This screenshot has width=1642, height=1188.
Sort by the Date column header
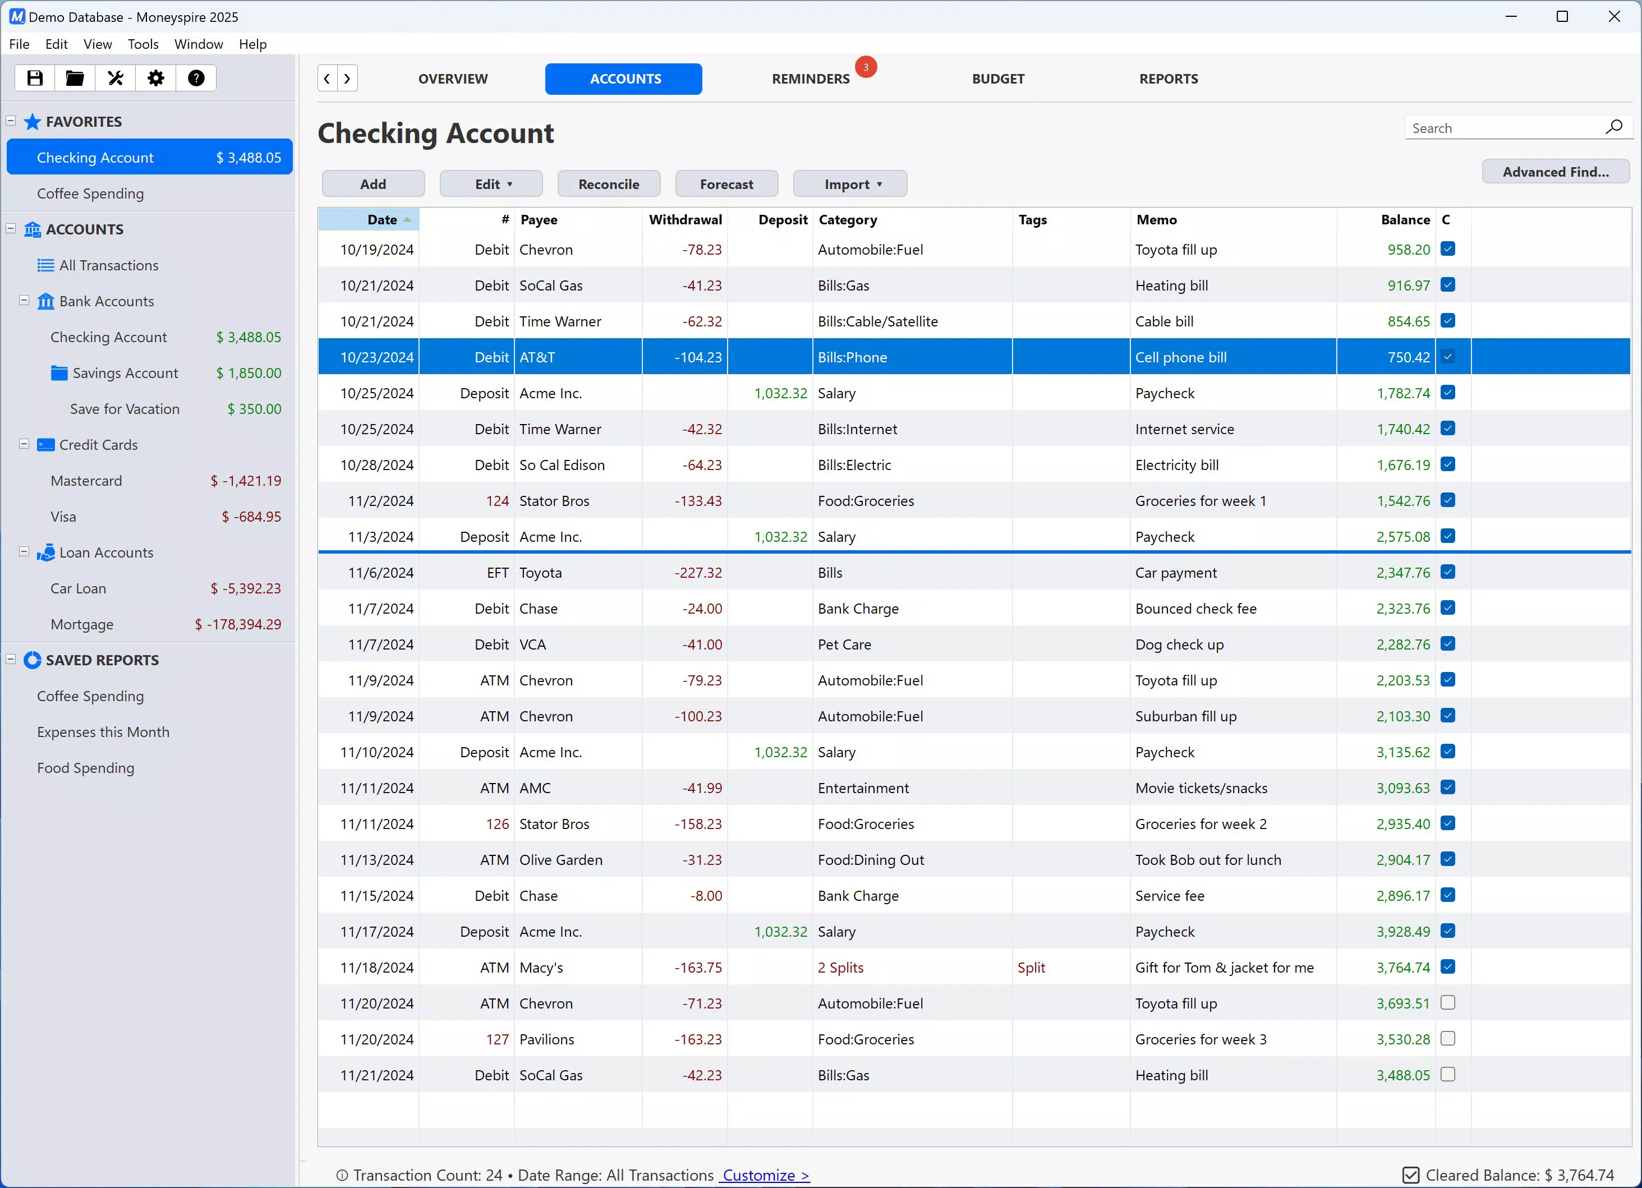click(369, 219)
